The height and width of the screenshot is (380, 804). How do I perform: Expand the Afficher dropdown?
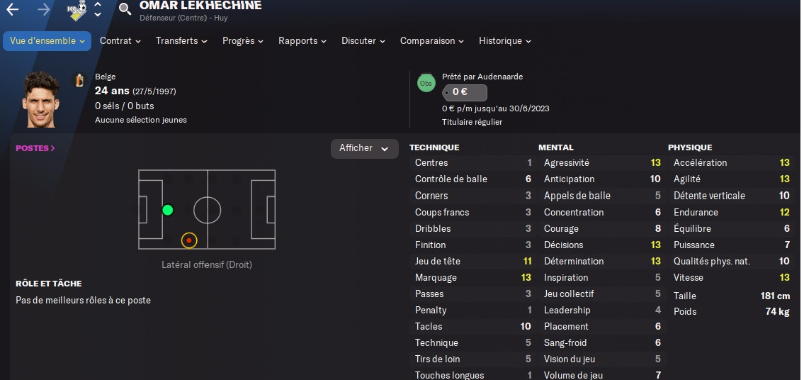pyautogui.click(x=364, y=148)
